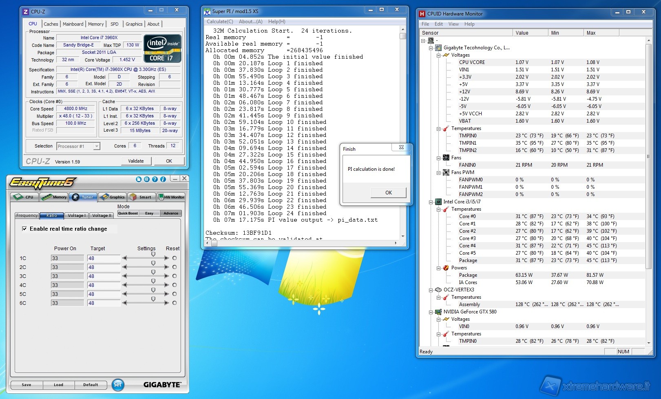Click the @ email icon in EasyTune6

(x=147, y=179)
